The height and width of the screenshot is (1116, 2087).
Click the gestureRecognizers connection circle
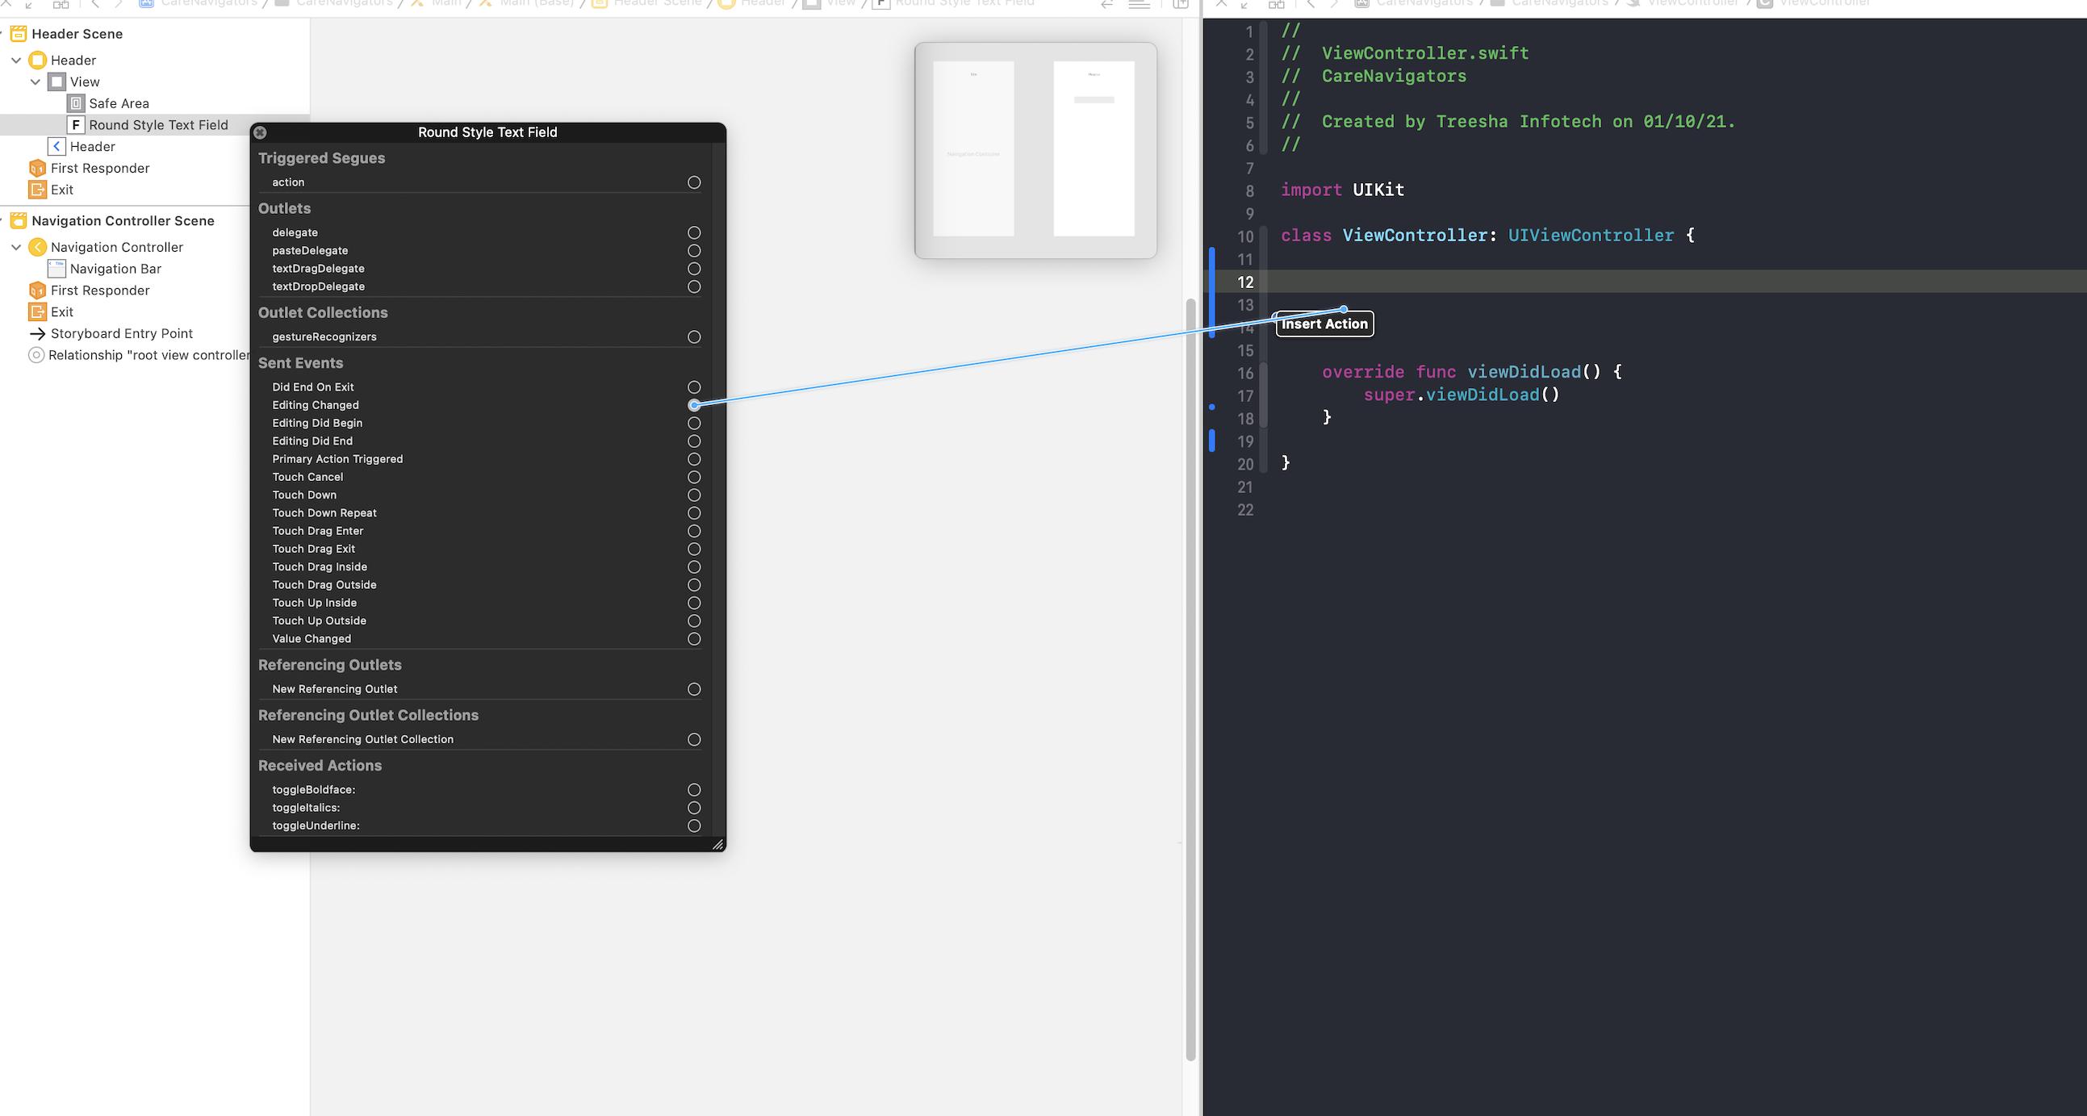(x=694, y=337)
